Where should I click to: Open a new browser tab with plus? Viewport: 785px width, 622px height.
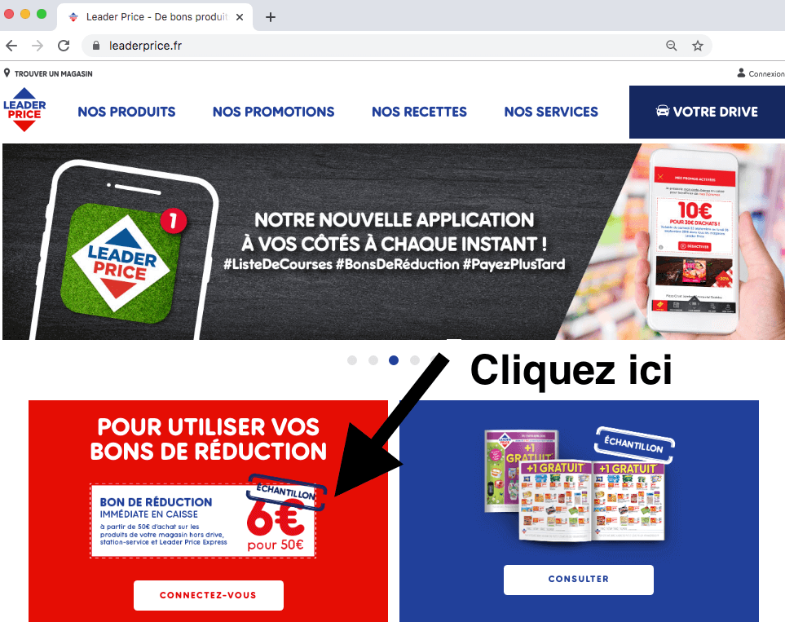[x=271, y=17]
